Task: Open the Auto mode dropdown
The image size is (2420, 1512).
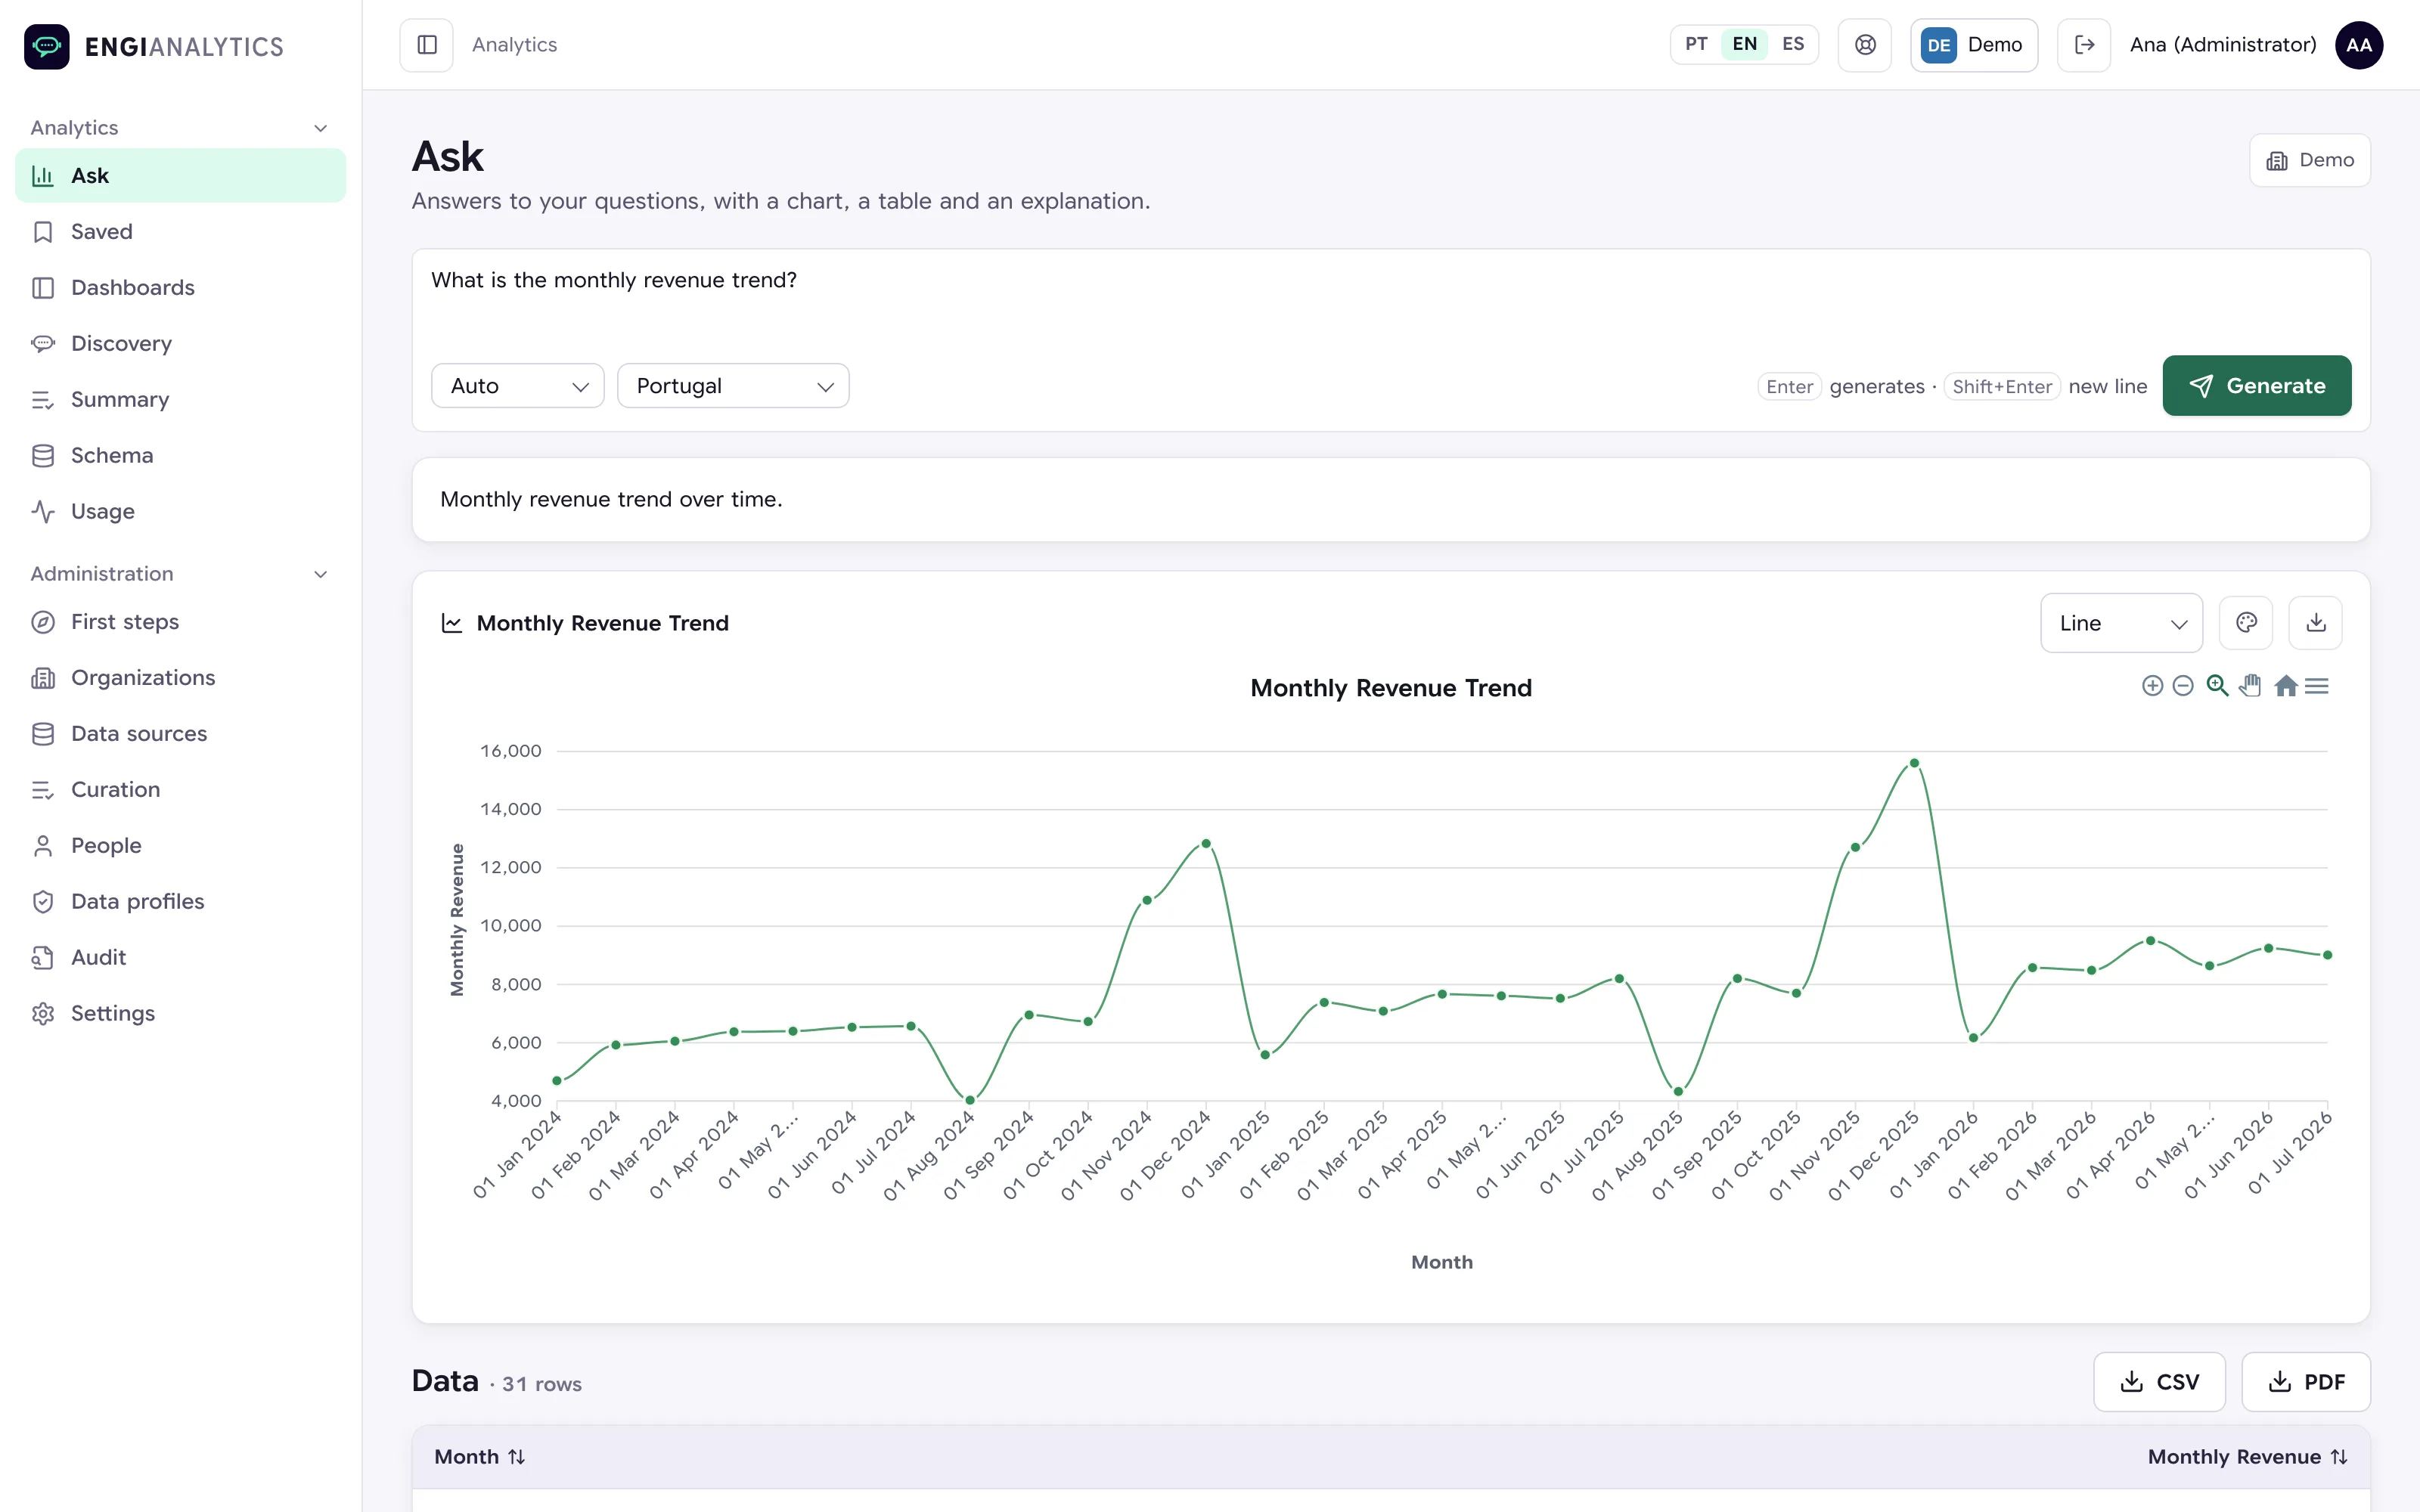Action: click(517, 386)
